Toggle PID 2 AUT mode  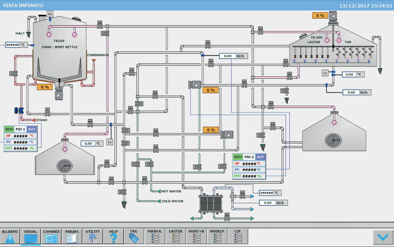[x=260, y=157]
